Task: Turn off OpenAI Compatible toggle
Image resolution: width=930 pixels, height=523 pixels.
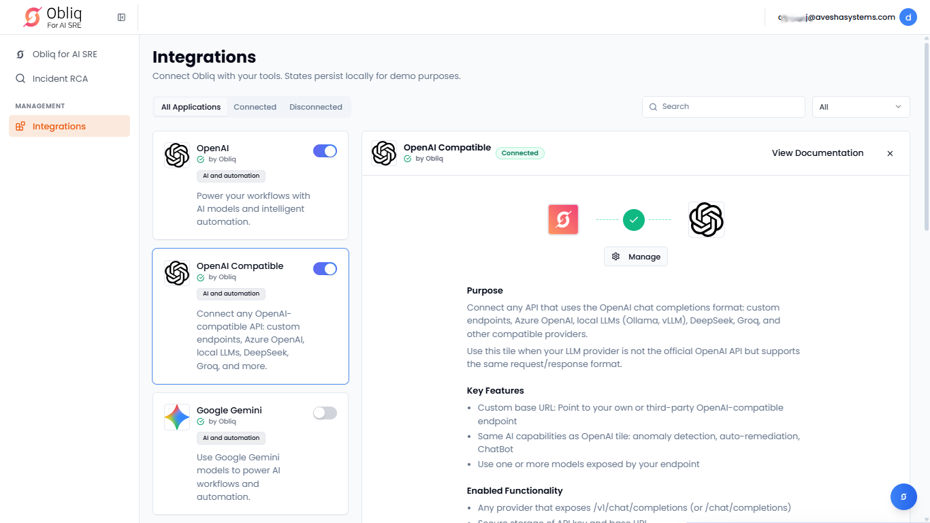Action: [x=325, y=269]
